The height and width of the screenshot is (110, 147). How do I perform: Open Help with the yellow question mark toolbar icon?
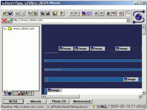click(61, 13)
